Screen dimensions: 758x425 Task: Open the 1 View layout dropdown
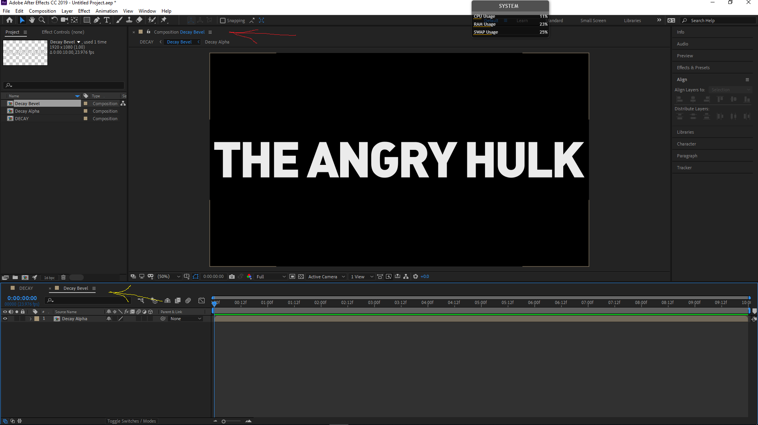[x=362, y=277]
